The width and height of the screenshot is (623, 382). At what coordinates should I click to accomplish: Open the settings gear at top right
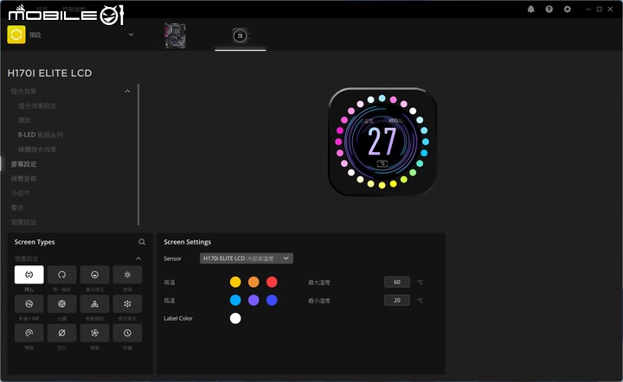click(568, 10)
